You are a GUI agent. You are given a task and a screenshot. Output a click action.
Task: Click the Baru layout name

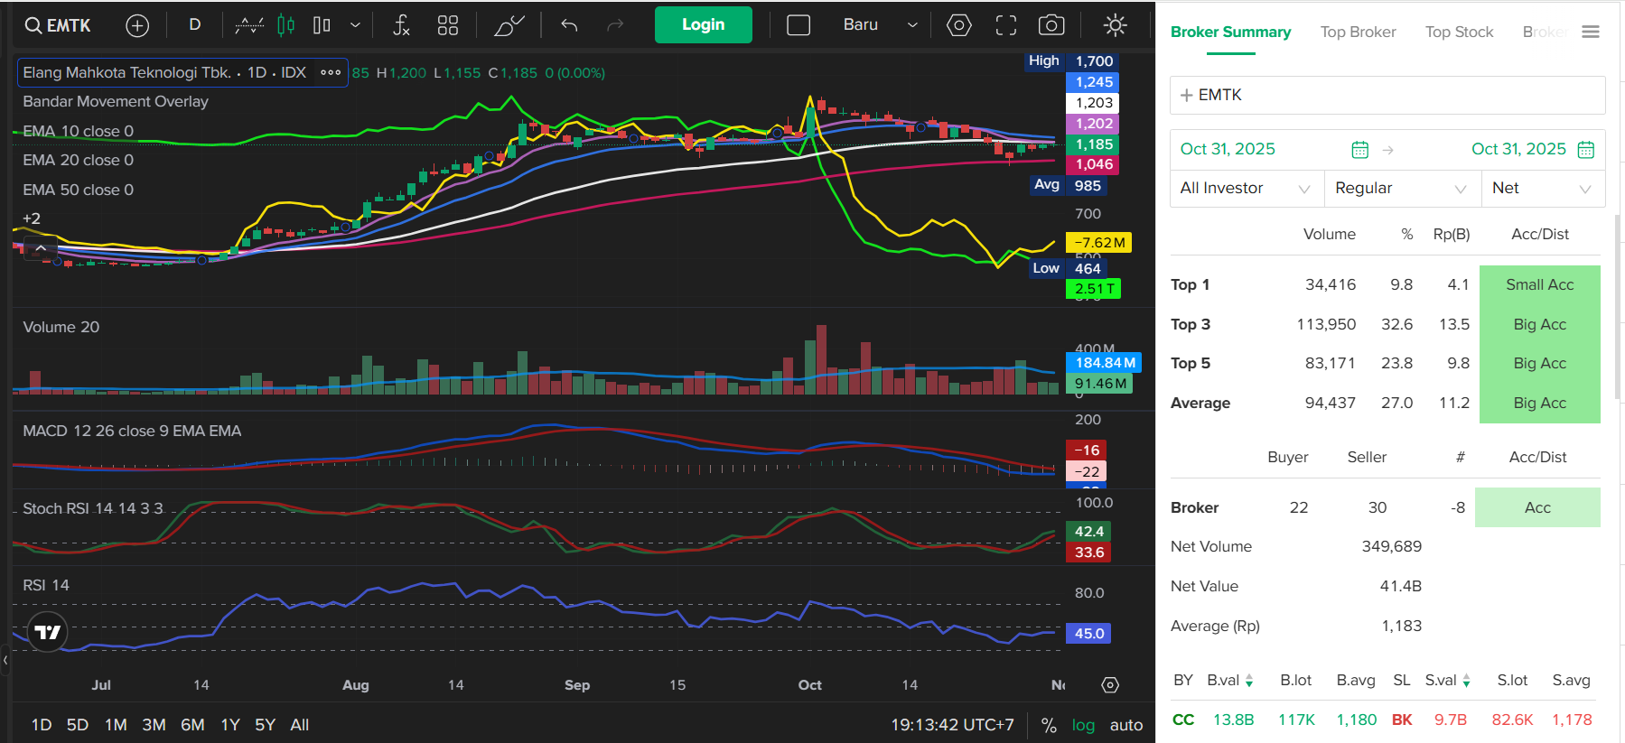tap(861, 25)
